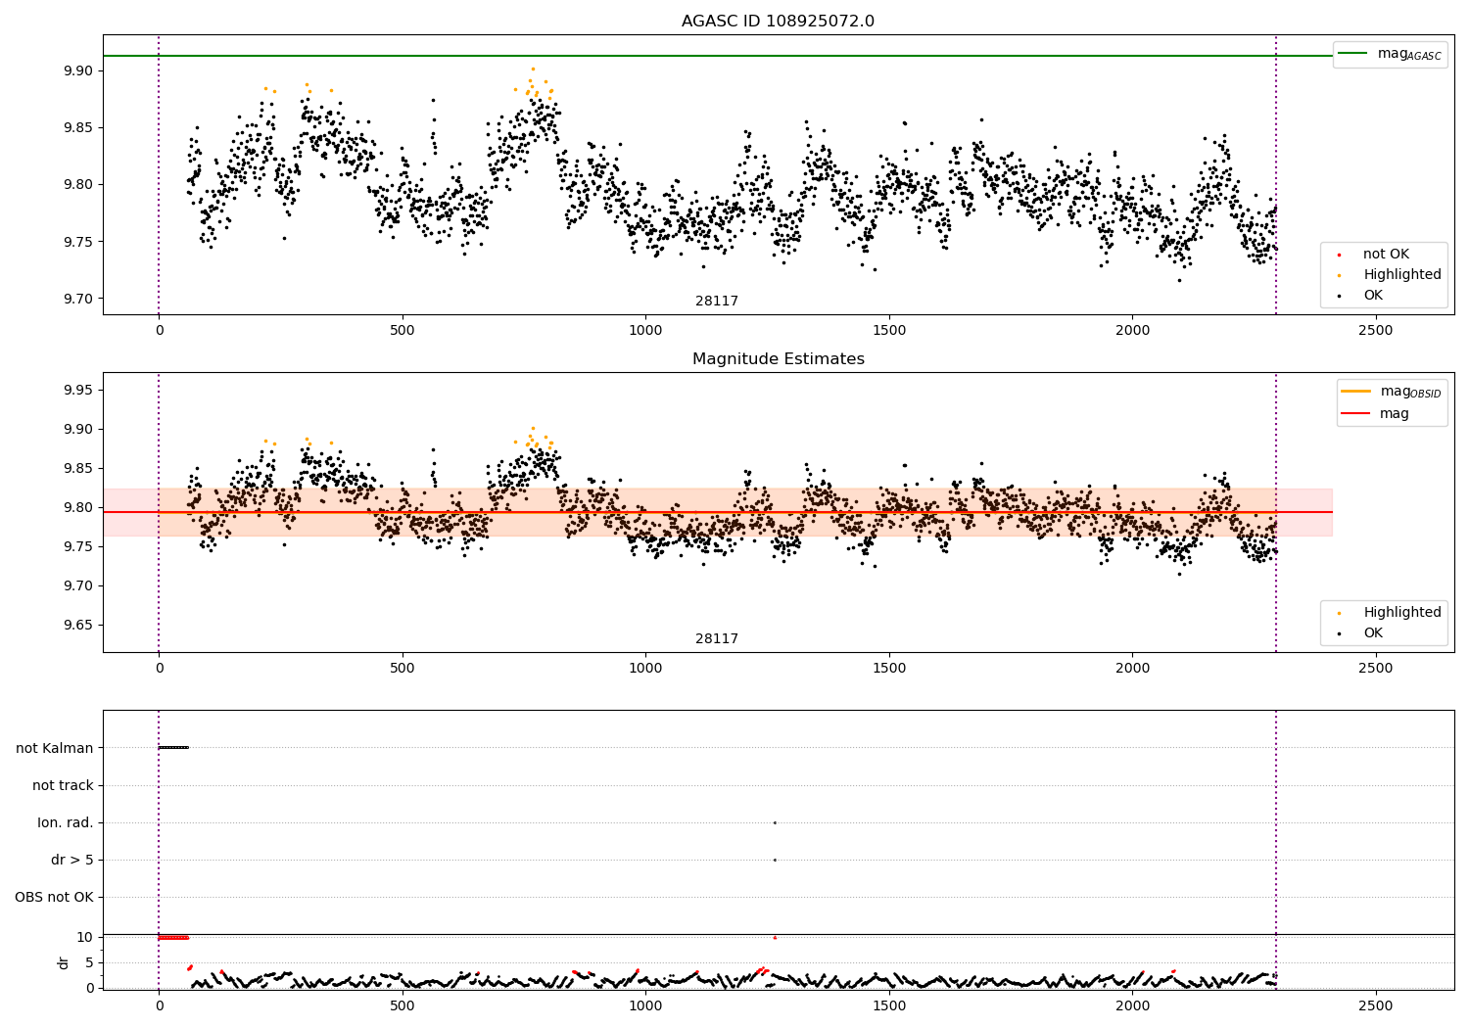Click the 'not track' axis label
This screenshot has width=1469, height=1028.
(63, 786)
